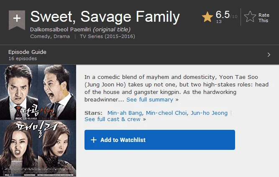279x177 pixels.
Task: Click the Rate This label
Action: [x=264, y=18]
